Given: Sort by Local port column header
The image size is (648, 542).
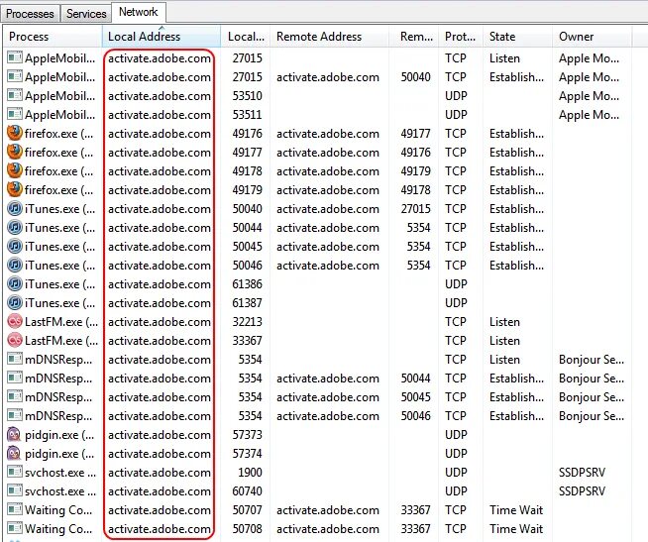Looking at the screenshot, I should (x=246, y=37).
